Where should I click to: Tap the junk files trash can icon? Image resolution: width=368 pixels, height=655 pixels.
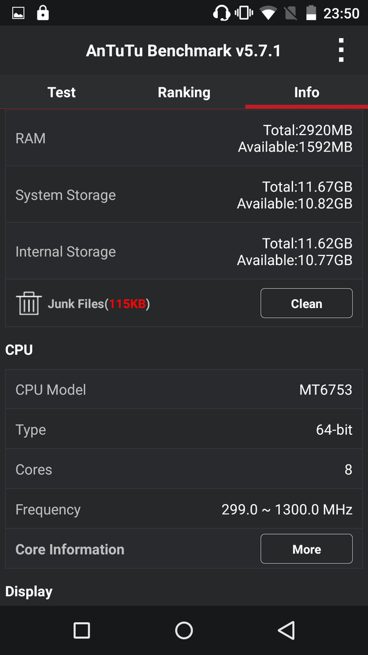pos(29,304)
